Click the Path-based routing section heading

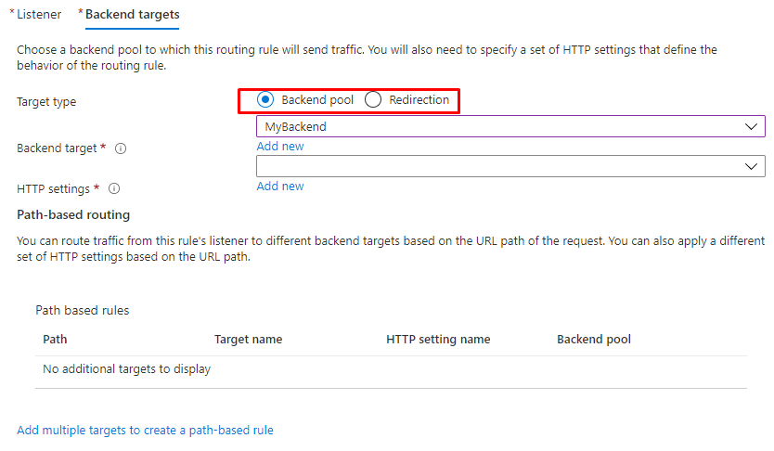[x=73, y=214]
